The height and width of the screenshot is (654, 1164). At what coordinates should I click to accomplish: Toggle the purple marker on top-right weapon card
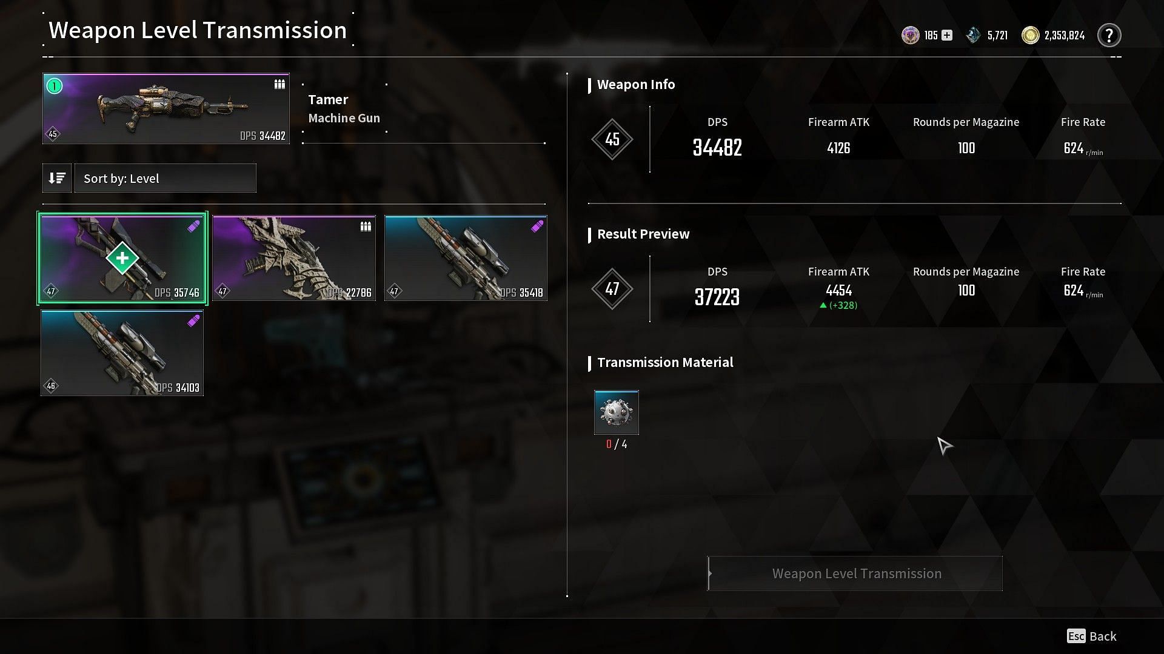[x=535, y=225]
